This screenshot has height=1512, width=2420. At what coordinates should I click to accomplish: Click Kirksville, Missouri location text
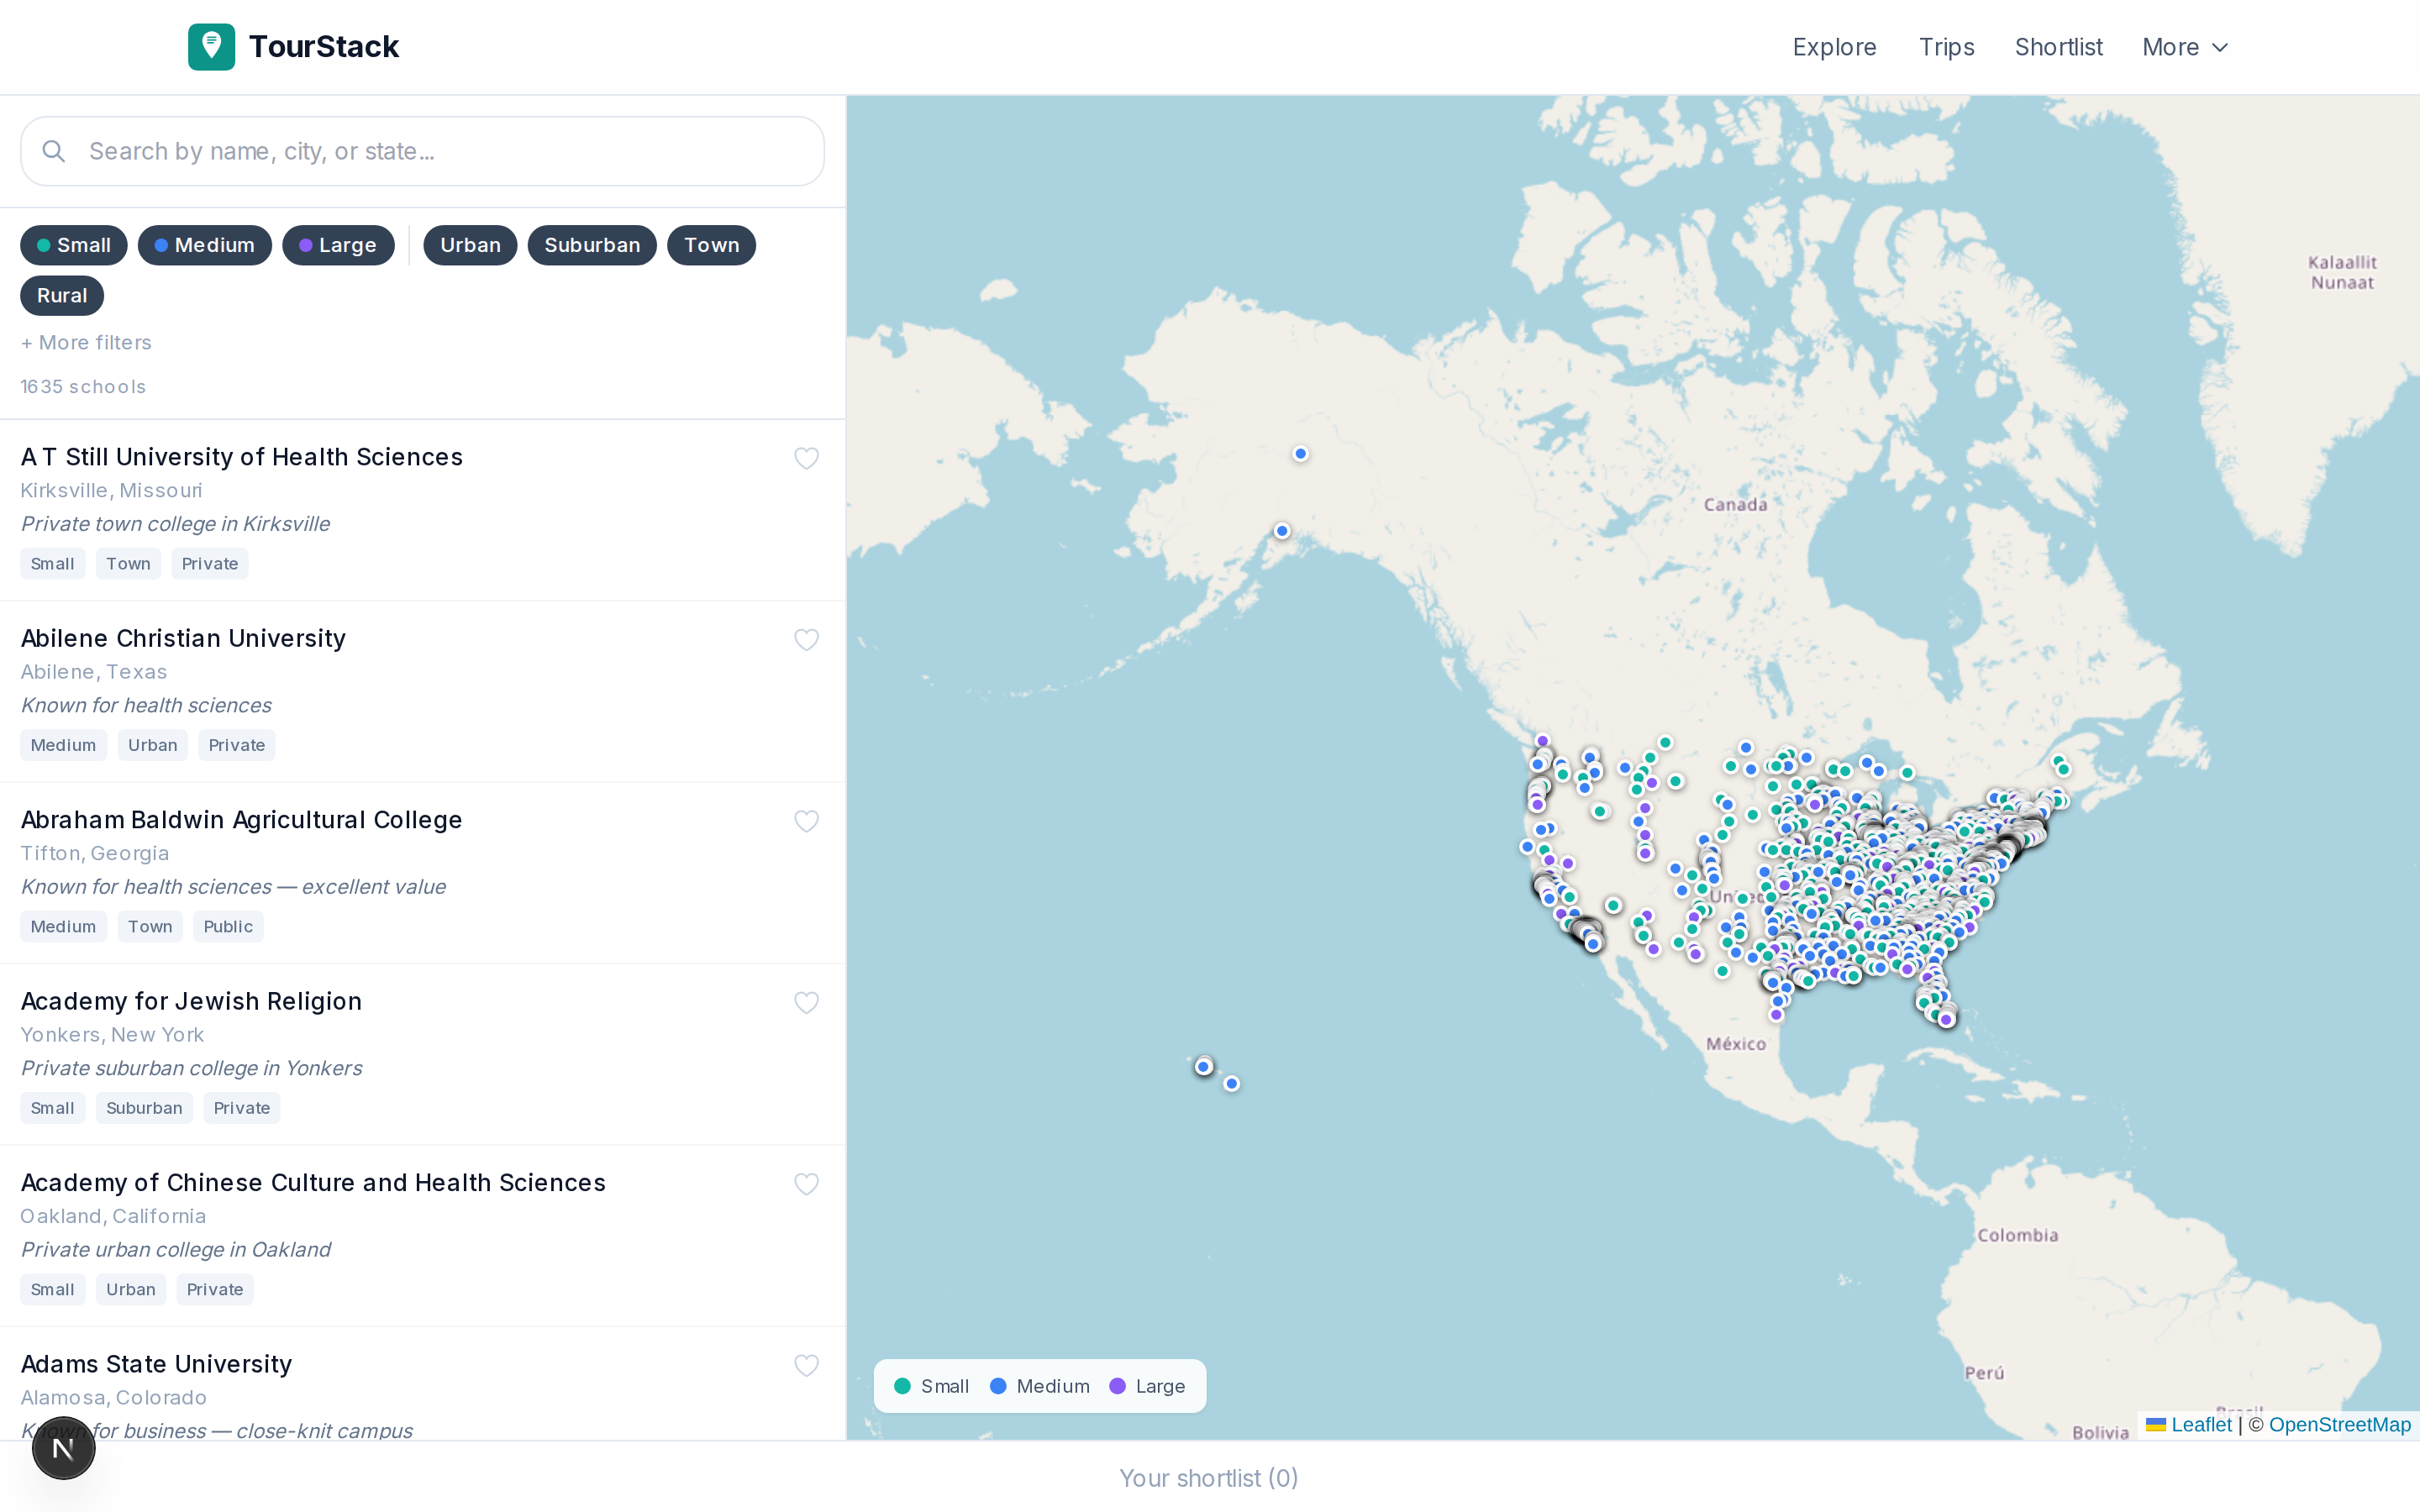111,491
